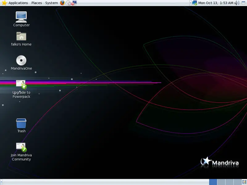Click the Upgrade to Powerpack icon
Image resolution: width=247 pixels, height=185 pixels.
[x=21, y=84]
